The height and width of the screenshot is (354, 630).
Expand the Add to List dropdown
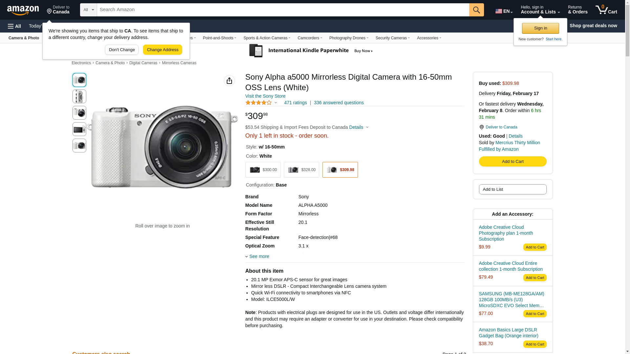[512, 189]
